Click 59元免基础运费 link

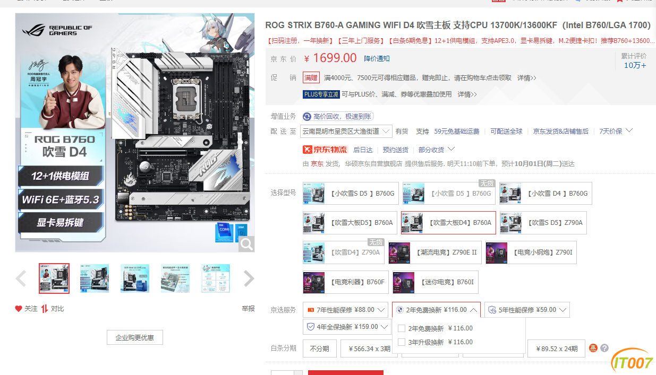click(x=457, y=131)
